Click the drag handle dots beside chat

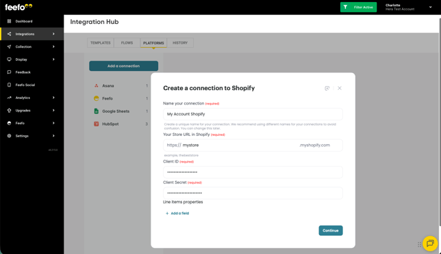[419, 244]
